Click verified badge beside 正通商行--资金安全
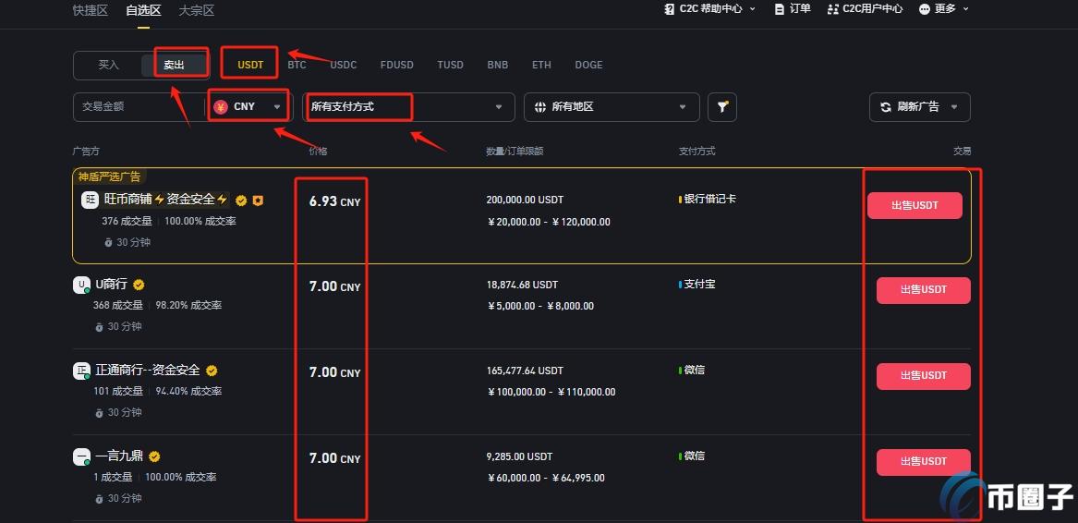Image resolution: width=1078 pixels, height=523 pixels. (212, 371)
